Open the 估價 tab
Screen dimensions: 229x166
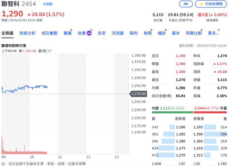[82, 33]
